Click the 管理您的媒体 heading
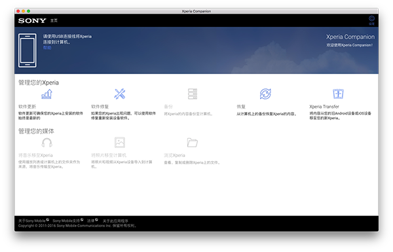 36,131
